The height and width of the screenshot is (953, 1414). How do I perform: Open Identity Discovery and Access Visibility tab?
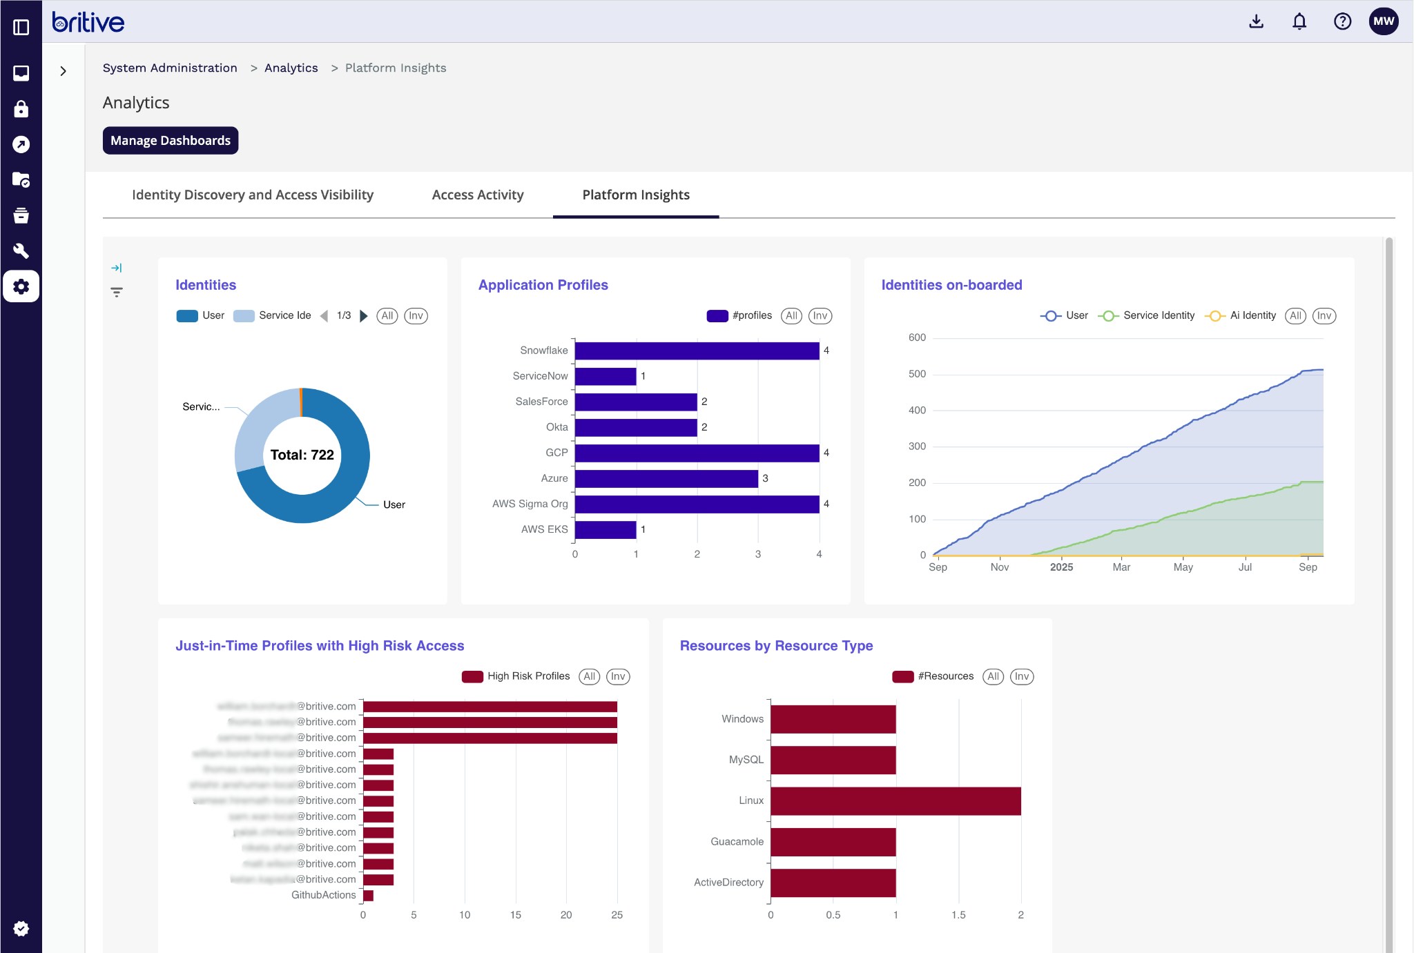tap(252, 195)
